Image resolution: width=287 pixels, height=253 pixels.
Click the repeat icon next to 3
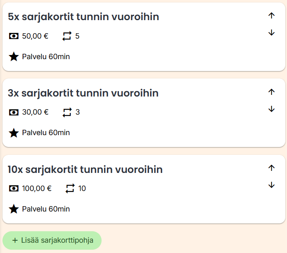67,112
